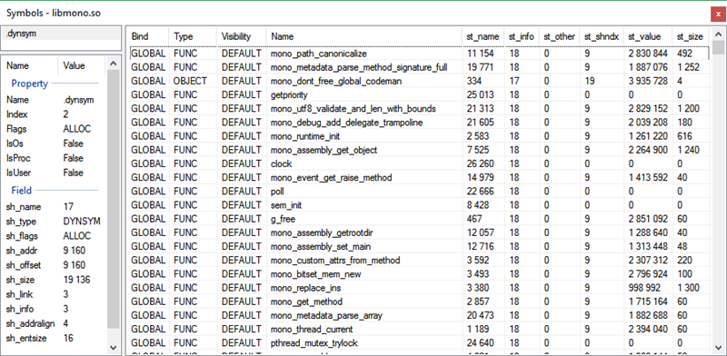Select the mono_path_canonicalize row
727x356 pixels.
419,54
